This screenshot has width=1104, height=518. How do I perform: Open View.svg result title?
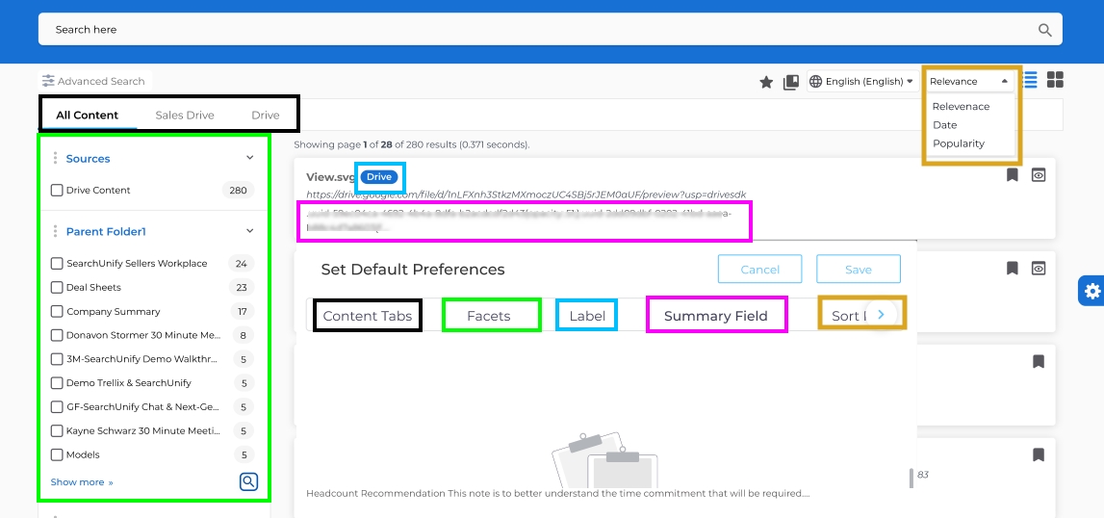pyautogui.click(x=330, y=177)
